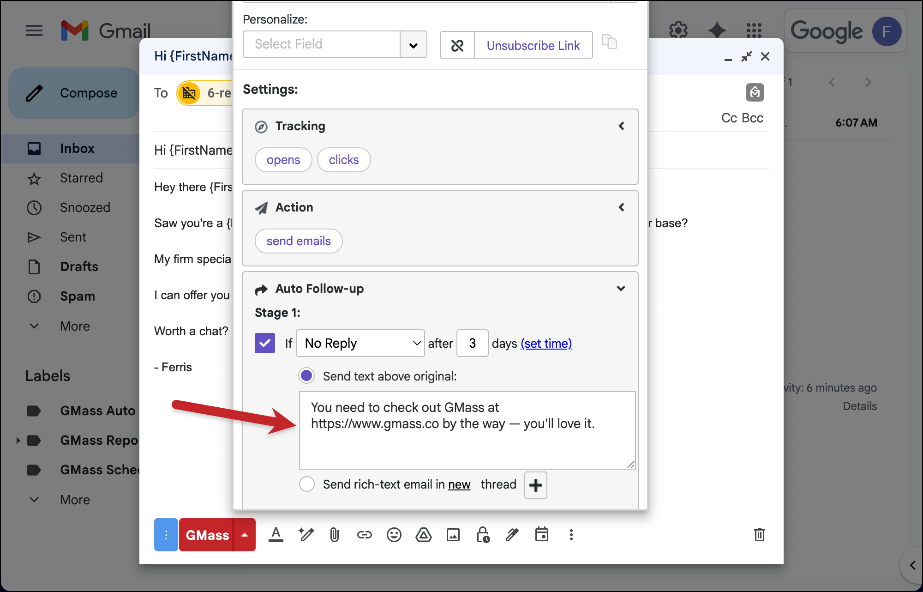The width and height of the screenshot is (923, 592).
Task: Click the Unsubscribe Link button
Action: [x=533, y=45]
